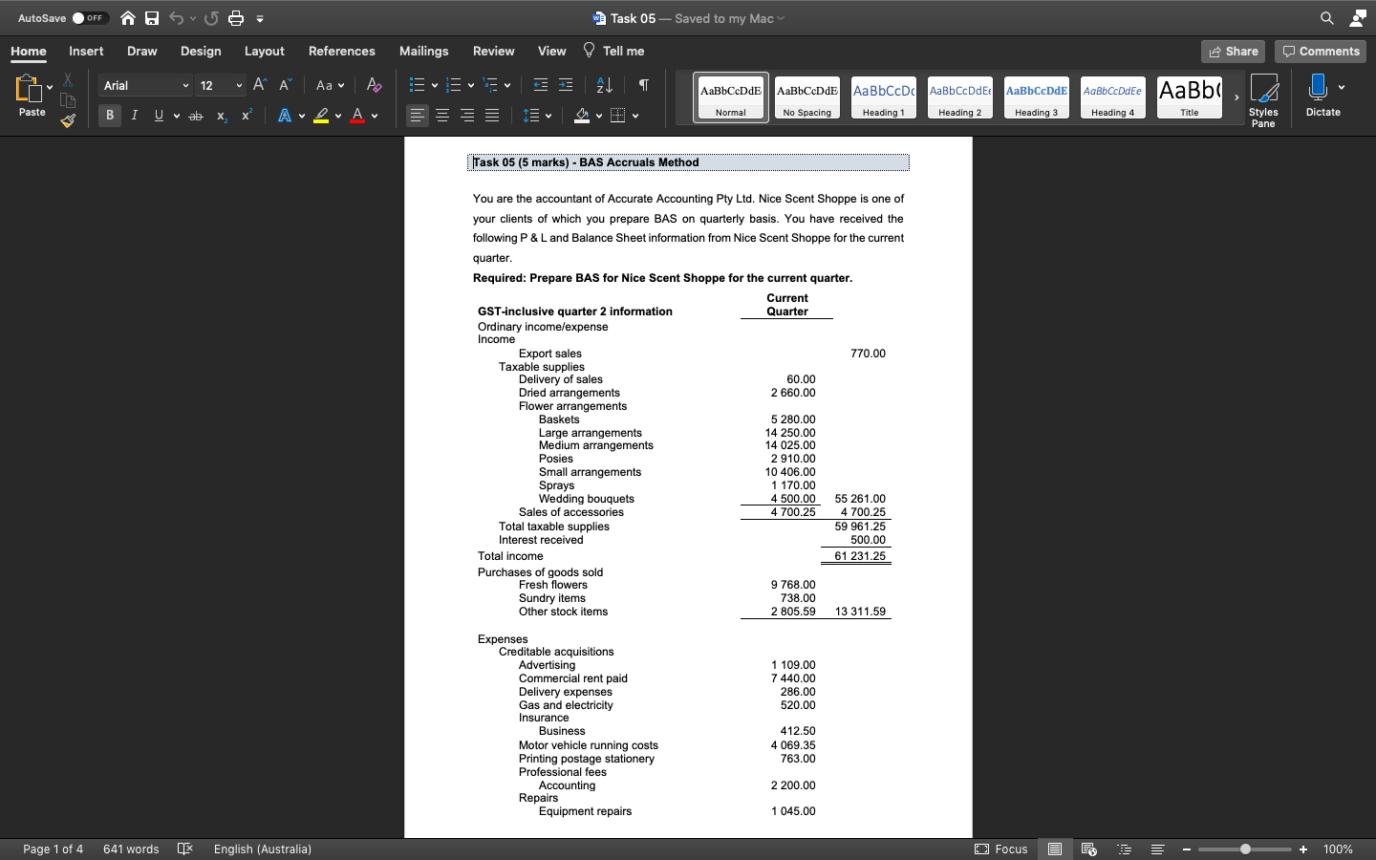Expand the highlight color options
This screenshot has height=860, width=1376.
[x=336, y=116]
